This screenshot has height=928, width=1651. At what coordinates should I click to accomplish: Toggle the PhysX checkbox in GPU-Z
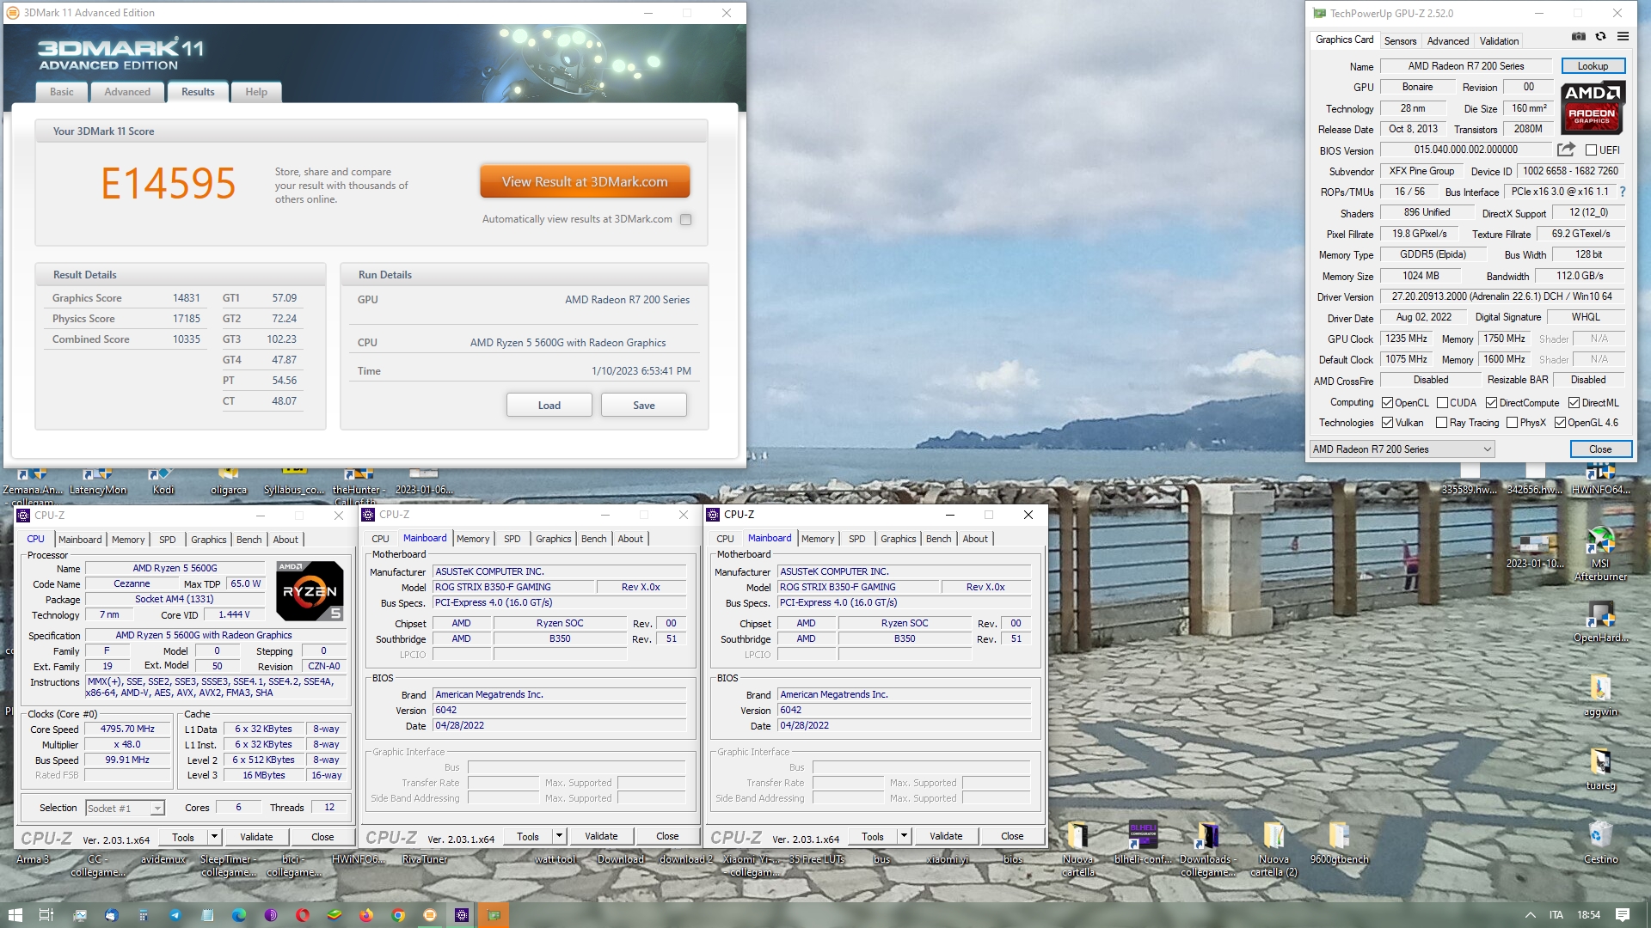(x=1512, y=423)
